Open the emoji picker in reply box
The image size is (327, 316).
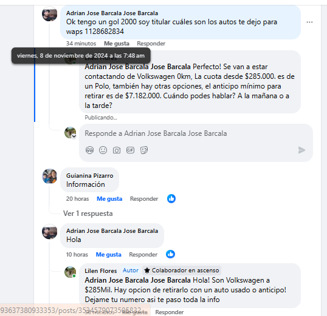(103, 150)
